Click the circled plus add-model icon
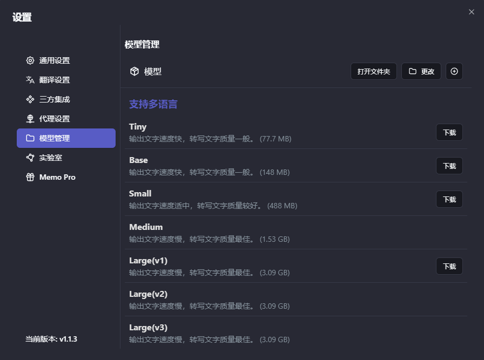The image size is (484, 360). [454, 71]
